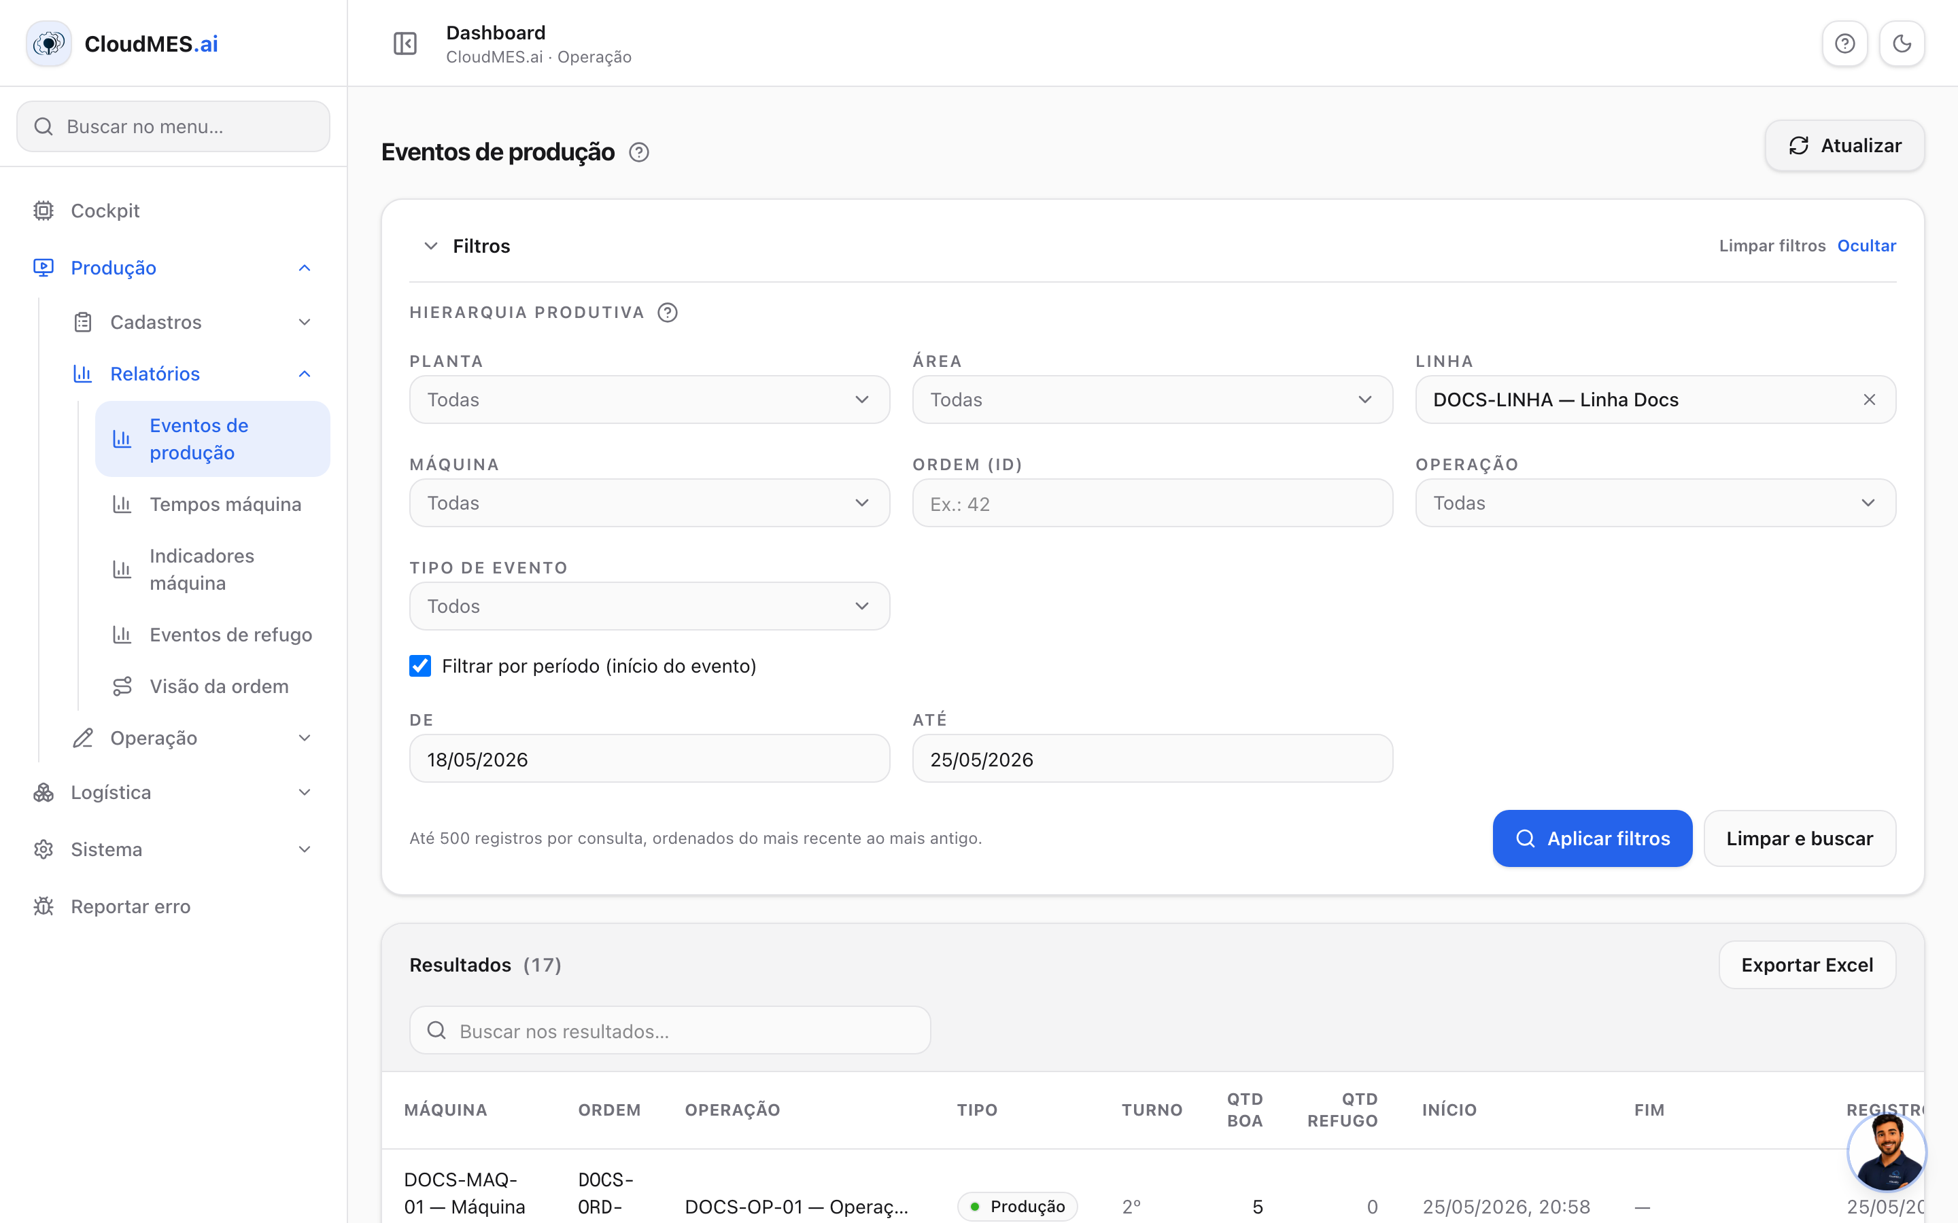Click the Ordem (ID) input field

[1152, 503]
